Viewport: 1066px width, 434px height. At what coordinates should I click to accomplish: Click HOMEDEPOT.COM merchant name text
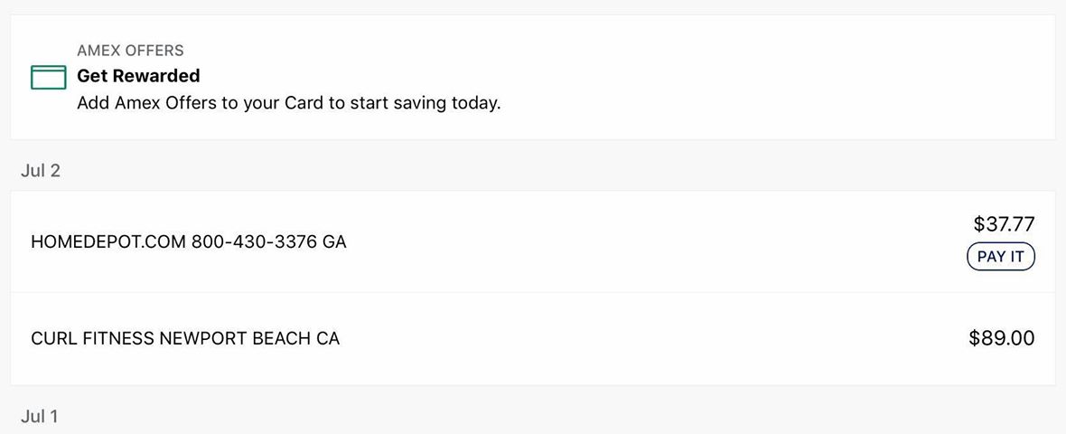coord(108,241)
